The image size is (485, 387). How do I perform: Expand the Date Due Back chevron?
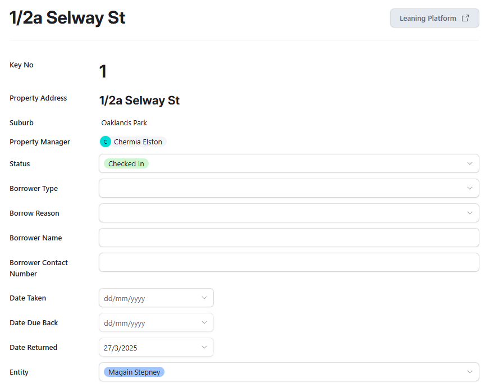(204, 323)
